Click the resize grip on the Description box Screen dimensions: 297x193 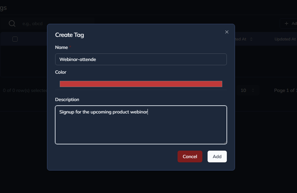(226, 142)
